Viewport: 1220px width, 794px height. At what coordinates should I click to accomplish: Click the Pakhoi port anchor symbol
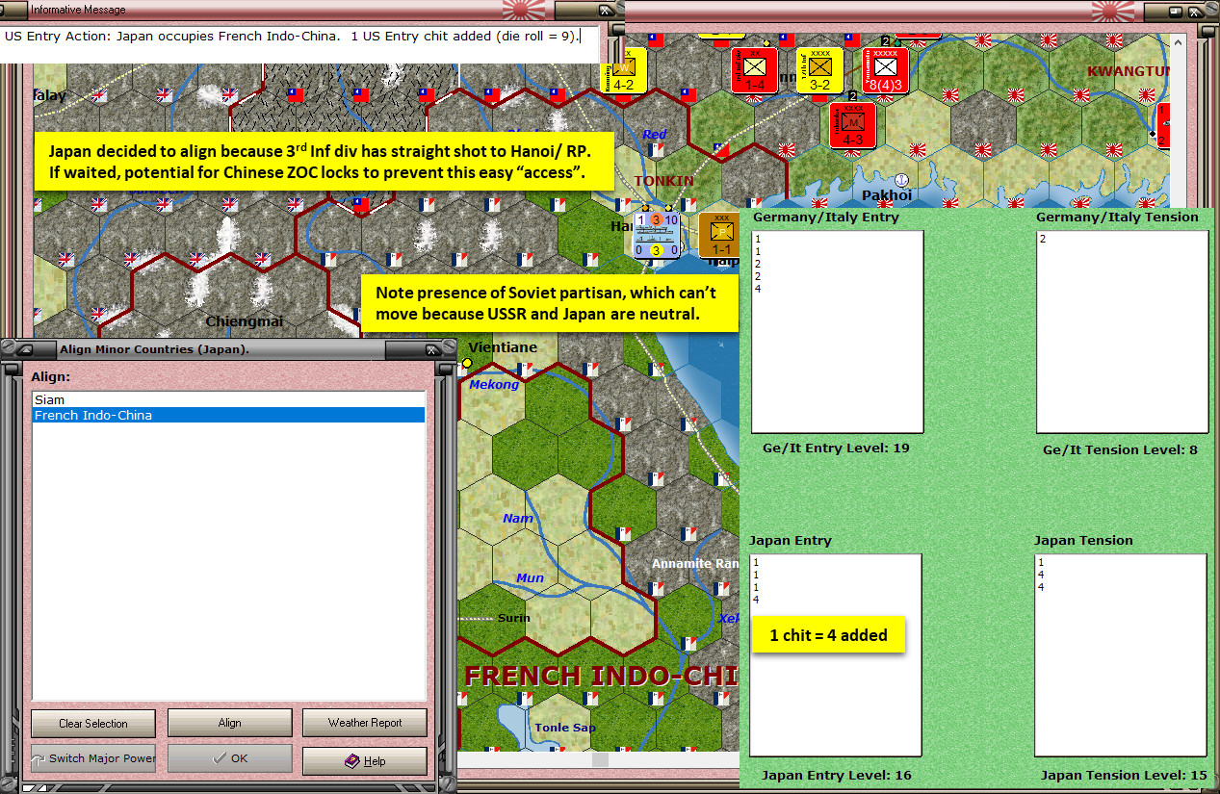(x=901, y=180)
